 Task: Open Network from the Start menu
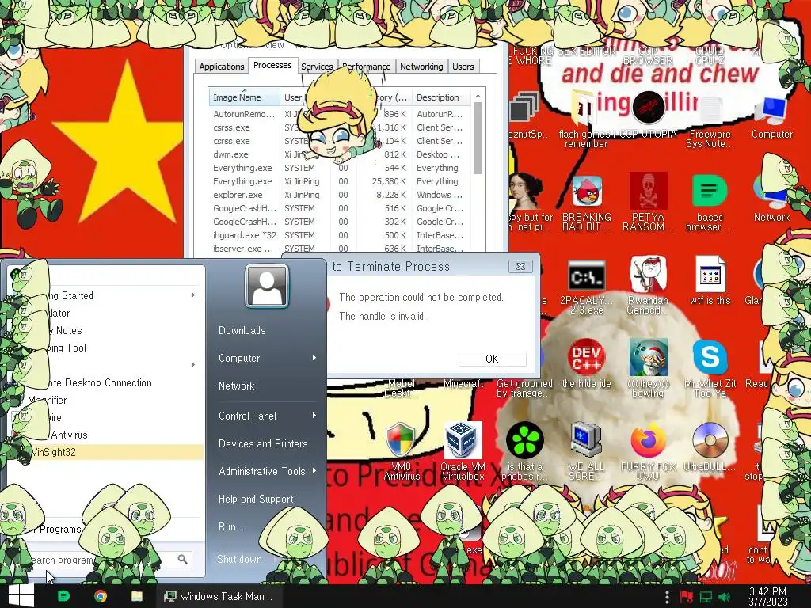(x=236, y=386)
